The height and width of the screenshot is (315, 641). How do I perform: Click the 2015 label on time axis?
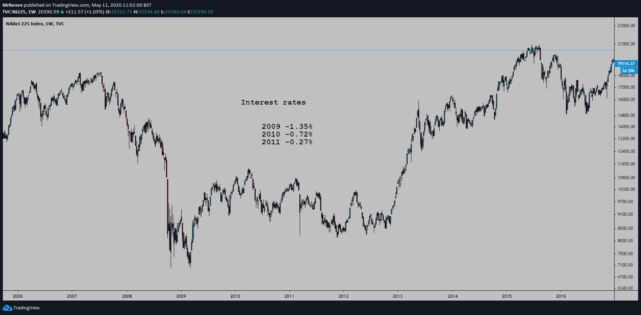click(x=507, y=296)
